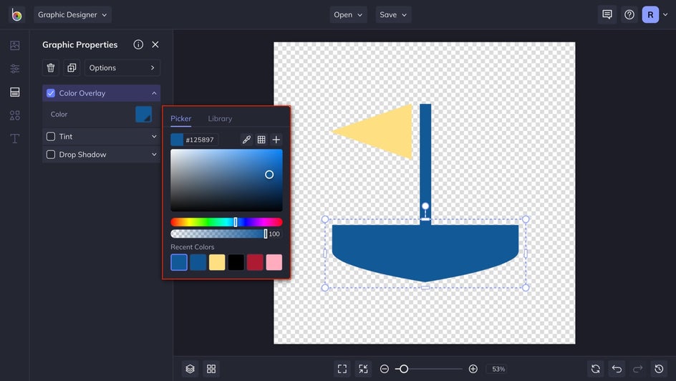Click the collapse fullscreen arrows icon
Image resolution: width=676 pixels, height=381 pixels.
[x=364, y=369]
